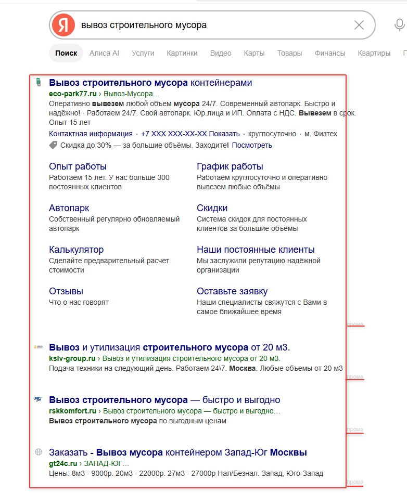Click 'Сделайте предварительный расчет стоимости' text
Image resolution: width=407 pixels, height=493 pixels.
click(109, 265)
